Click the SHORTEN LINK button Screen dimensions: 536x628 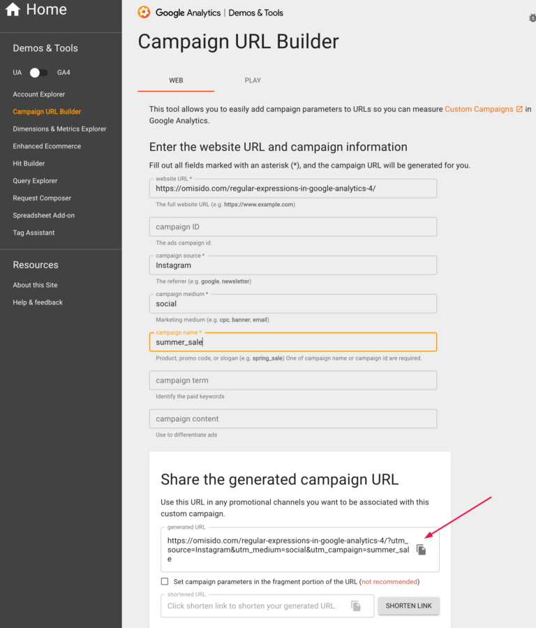408,606
